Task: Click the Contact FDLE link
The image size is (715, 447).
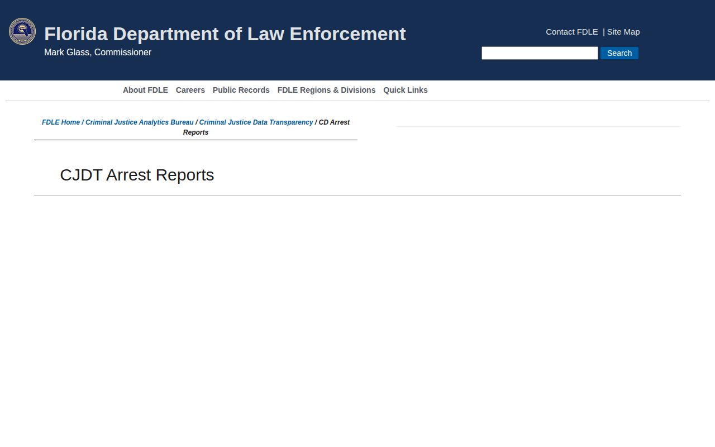Action: point(572,32)
